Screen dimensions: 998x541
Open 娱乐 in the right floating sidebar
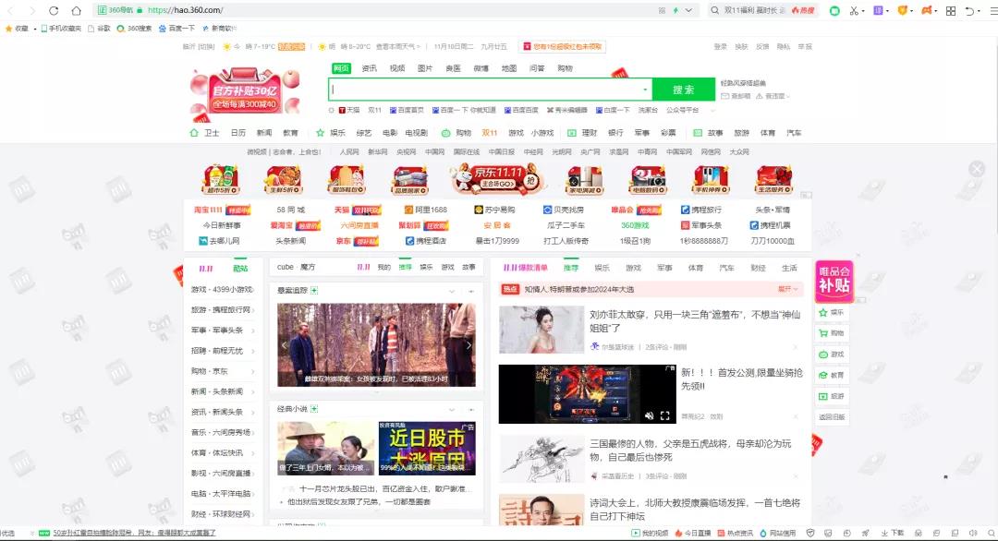tap(832, 313)
